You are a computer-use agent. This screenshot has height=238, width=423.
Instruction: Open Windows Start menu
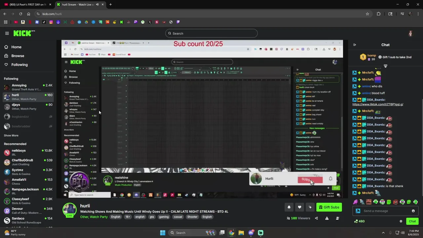[163, 233]
